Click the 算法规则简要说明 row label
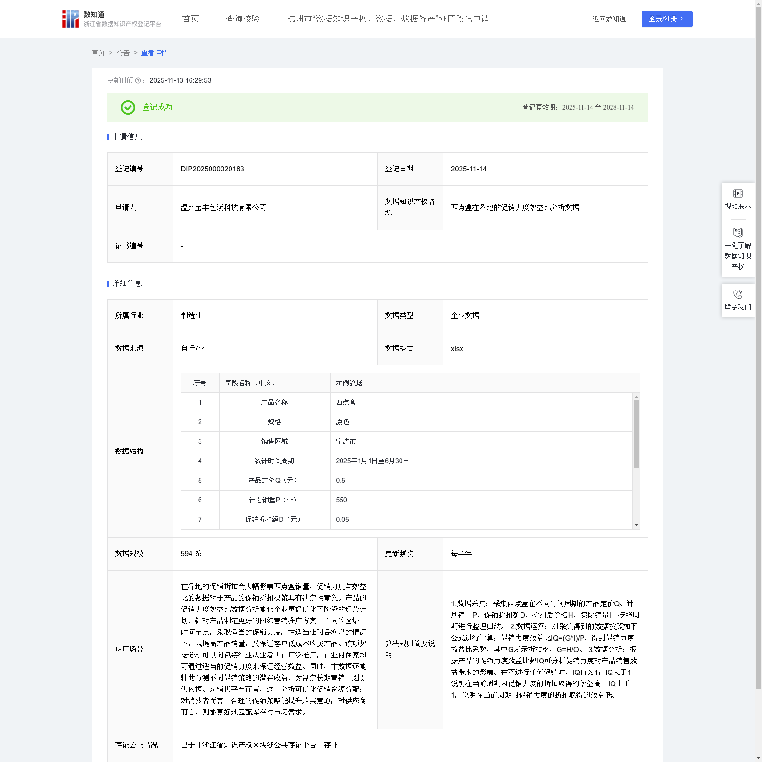Image resolution: width=762 pixels, height=762 pixels. point(410,650)
